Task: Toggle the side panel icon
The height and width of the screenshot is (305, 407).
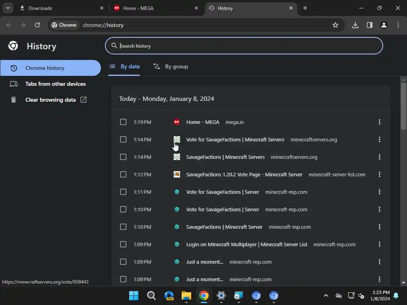Action: (x=370, y=25)
